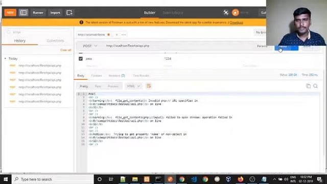Viewport: 327px width, 184px height.
Task: Open the HTML format dropdown
Action: pyautogui.click(x=133, y=86)
